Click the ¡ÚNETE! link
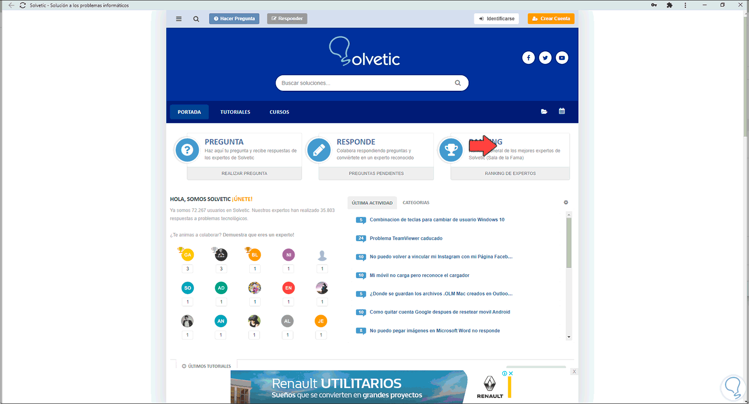 [242, 199]
